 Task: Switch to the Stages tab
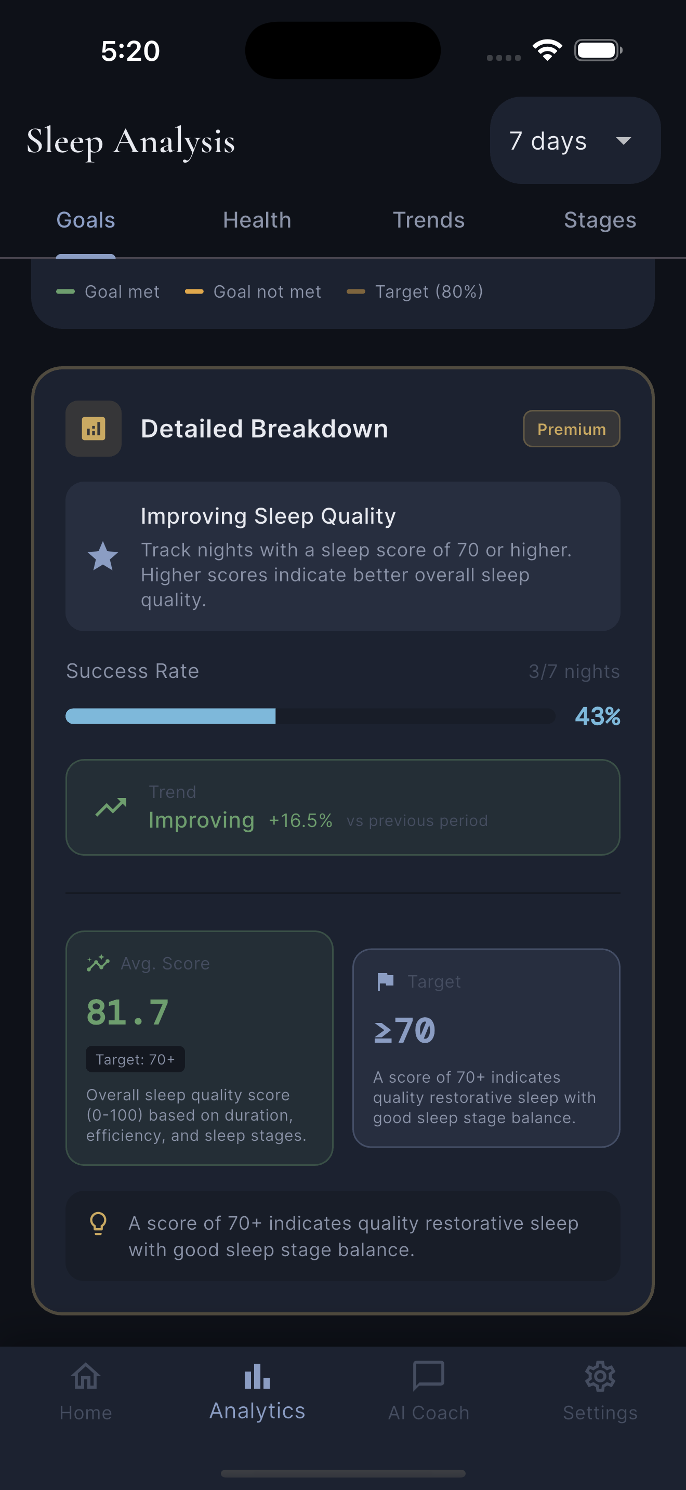pos(600,220)
